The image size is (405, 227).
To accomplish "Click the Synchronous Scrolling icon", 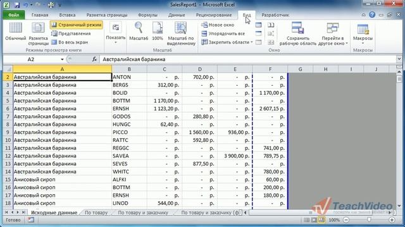I will pos(271,33).
